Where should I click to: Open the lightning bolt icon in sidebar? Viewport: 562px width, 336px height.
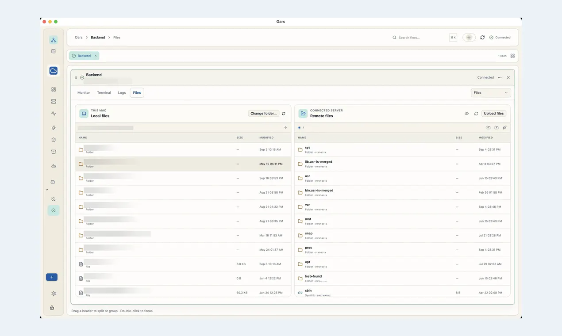click(x=54, y=128)
